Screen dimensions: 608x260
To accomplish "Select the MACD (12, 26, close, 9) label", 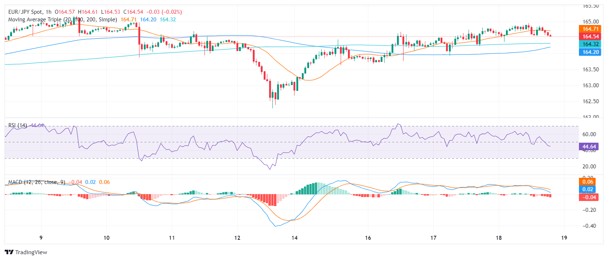I will (x=36, y=182).
